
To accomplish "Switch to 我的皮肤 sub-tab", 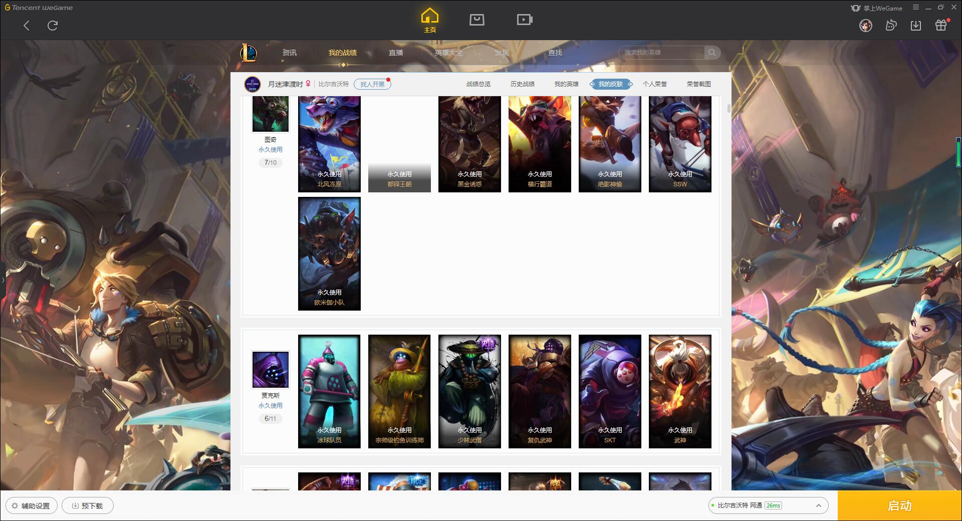I will (x=611, y=84).
